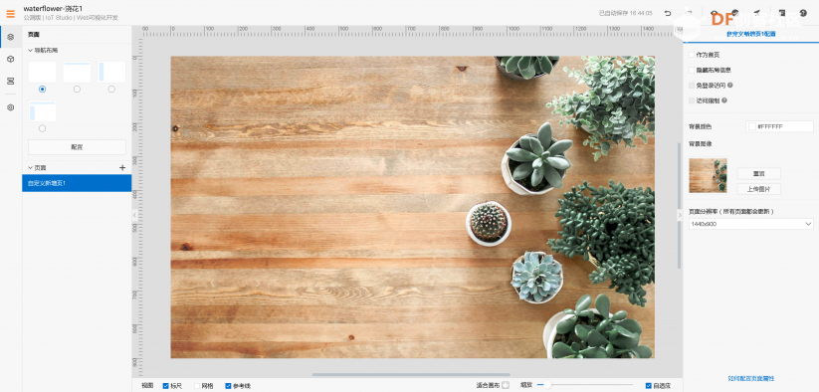Click the 页面 panel header text

point(34,35)
